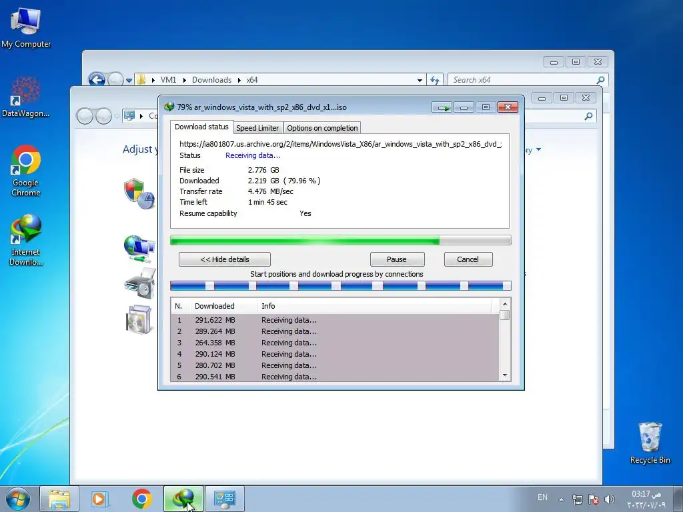Viewport: 683px width, 512px height.
Task: Open clock showing 03:17
Action: [x=646, y=499]
